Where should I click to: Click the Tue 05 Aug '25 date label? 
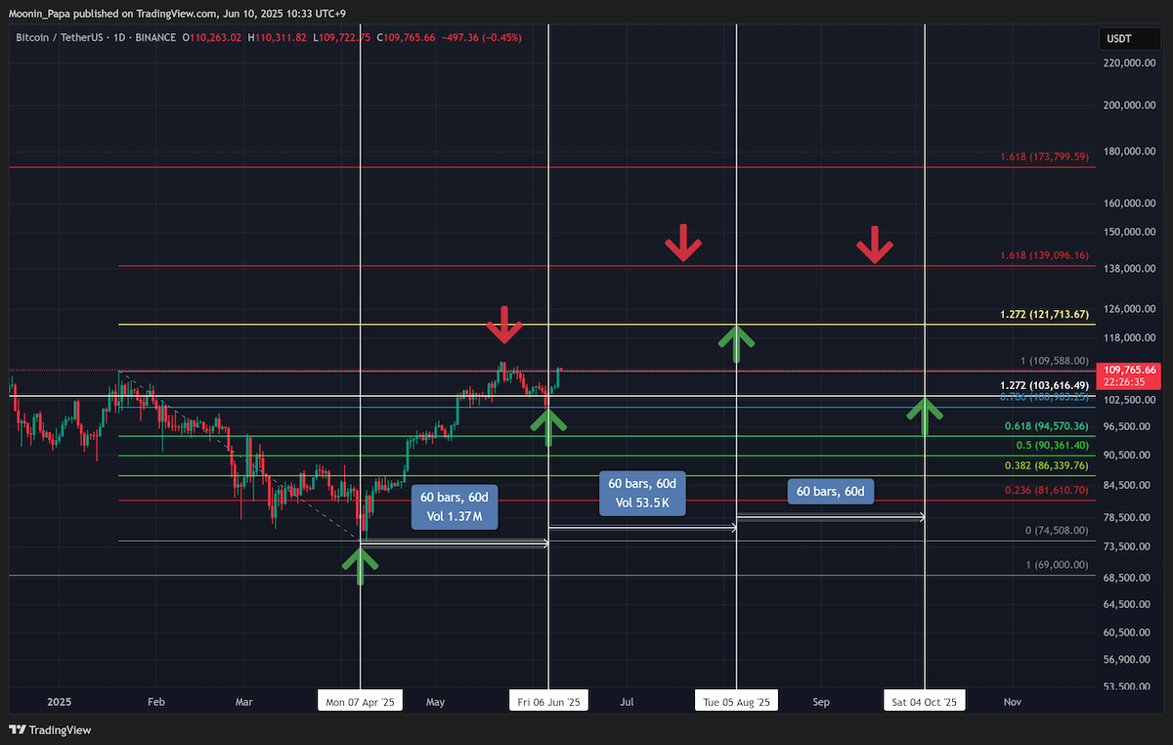pos(737,702)
